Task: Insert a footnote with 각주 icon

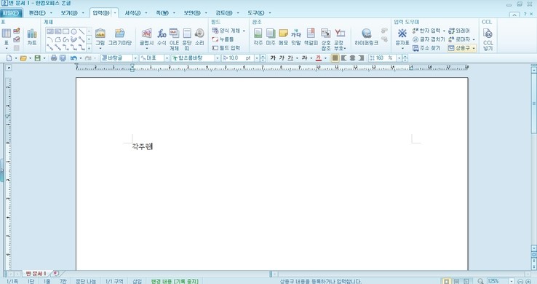Action: (258, 37)
